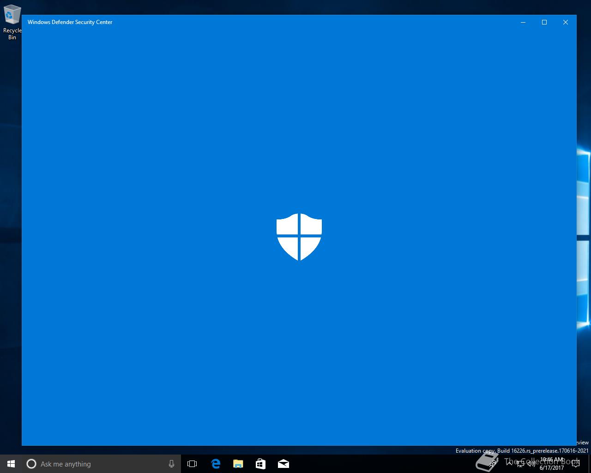591x473 pixels.
Task: Select the Recycle Bin desktop icon
Action: click(12, 22)
